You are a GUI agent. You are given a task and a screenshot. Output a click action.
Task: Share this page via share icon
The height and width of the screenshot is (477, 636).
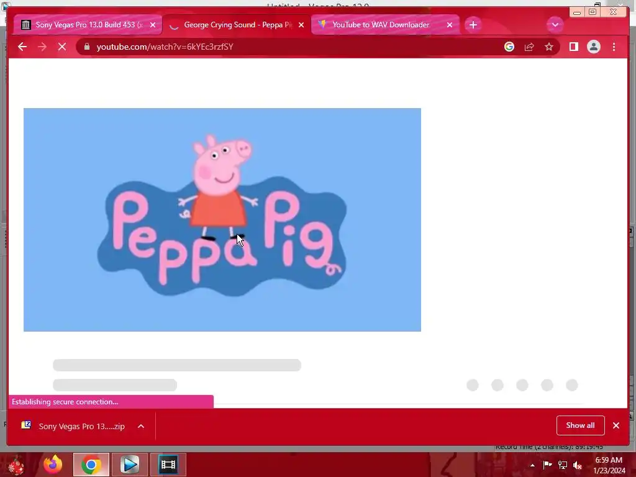[x=529, y=47]
